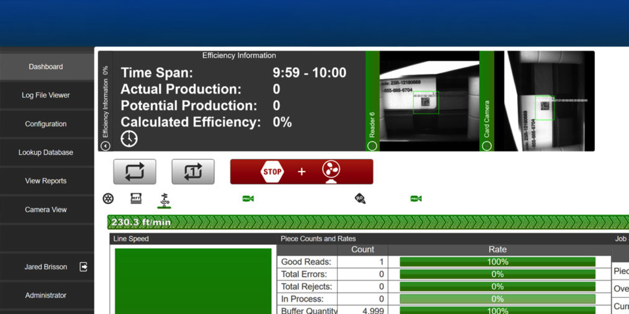Click the Total Errors rate bar
Screen dimensions: 629x314
click(497, 274)
